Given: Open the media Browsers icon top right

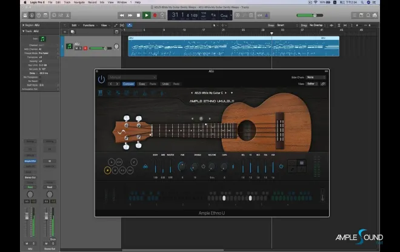Looking at the screenshot, I should coord(375,15).
